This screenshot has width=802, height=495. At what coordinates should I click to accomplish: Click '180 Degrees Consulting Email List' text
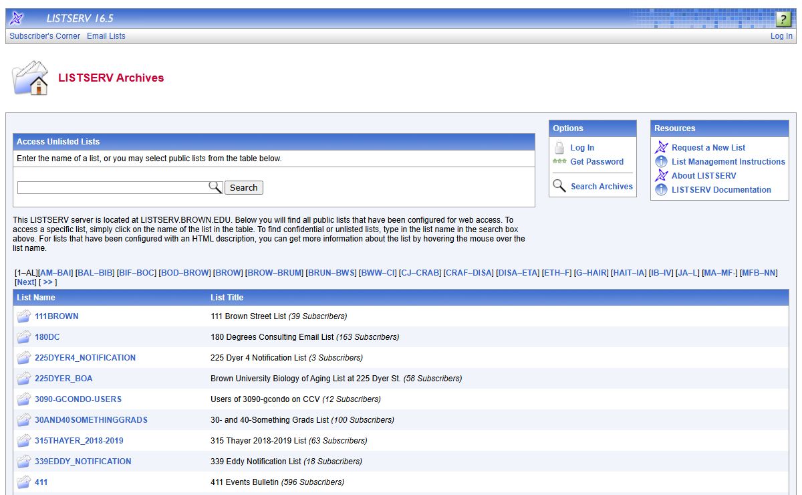tap(272, 337)
